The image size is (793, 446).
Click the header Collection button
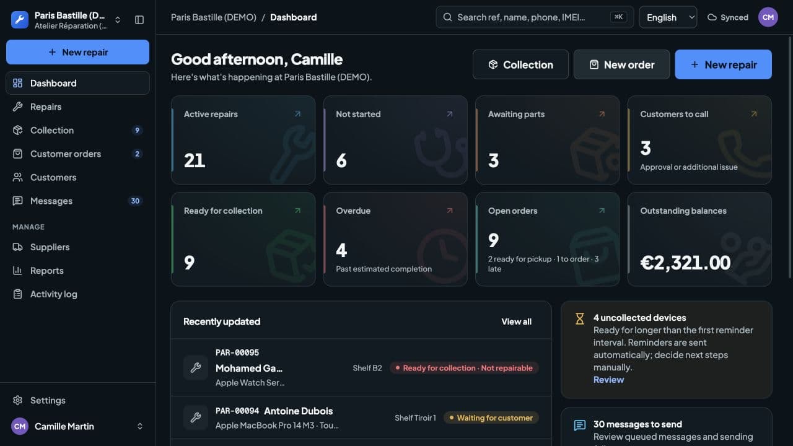coord(520,64)
